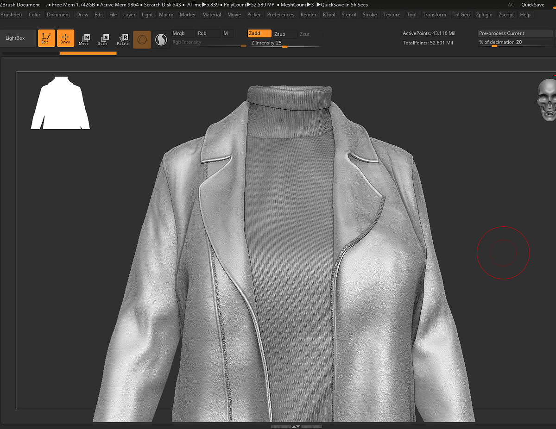Adjust the % of decimation slider

[515, 43]
